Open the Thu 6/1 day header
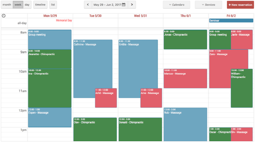 click(186, 16)
